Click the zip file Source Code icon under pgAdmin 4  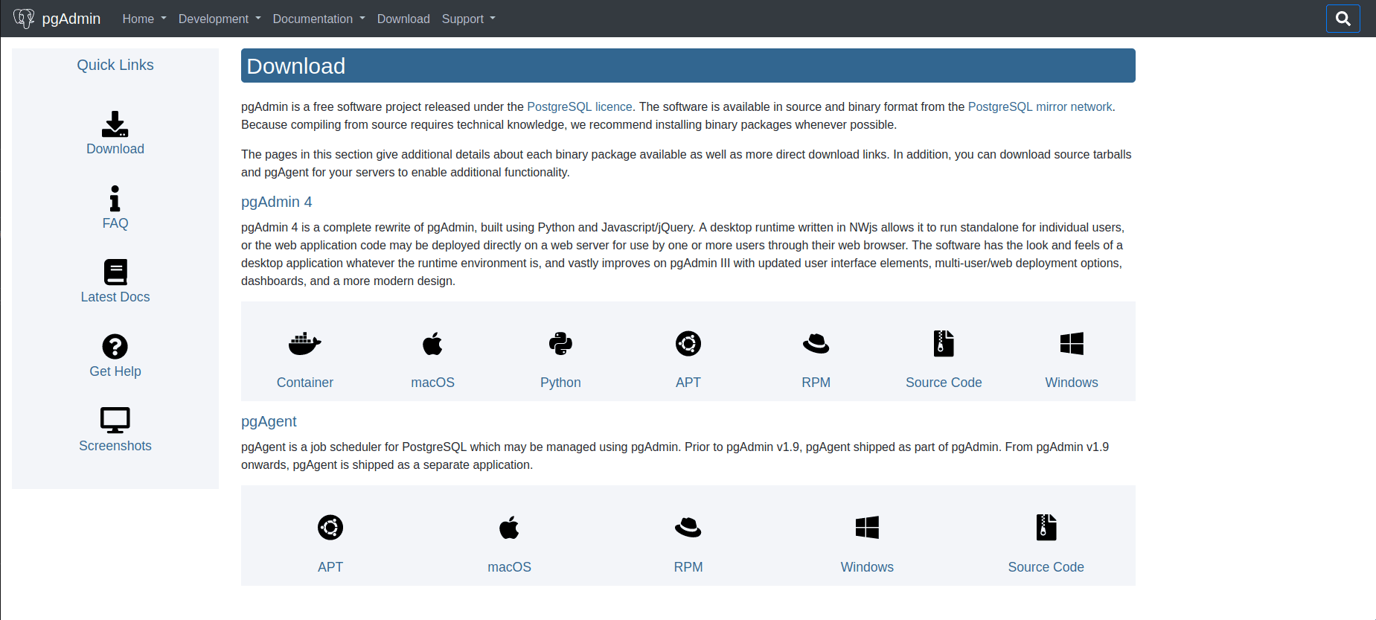[x=944, y=344]
